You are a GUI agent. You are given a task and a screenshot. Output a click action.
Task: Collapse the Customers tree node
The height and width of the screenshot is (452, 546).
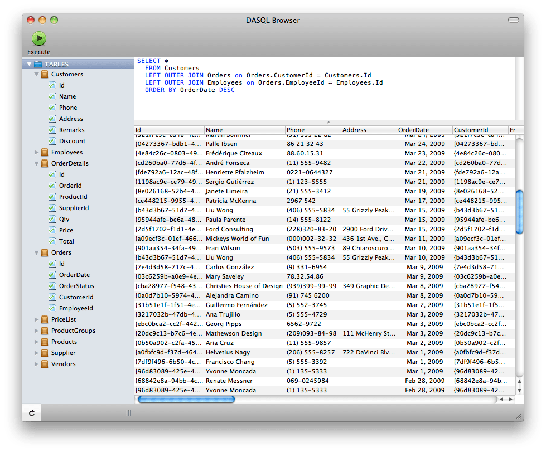[x=35, y=74]
